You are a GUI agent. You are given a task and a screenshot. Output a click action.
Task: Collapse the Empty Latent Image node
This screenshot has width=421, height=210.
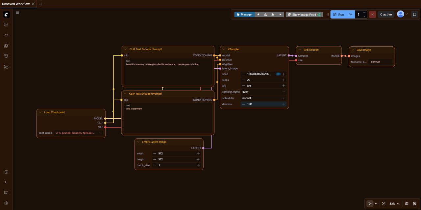coord(138,142)
